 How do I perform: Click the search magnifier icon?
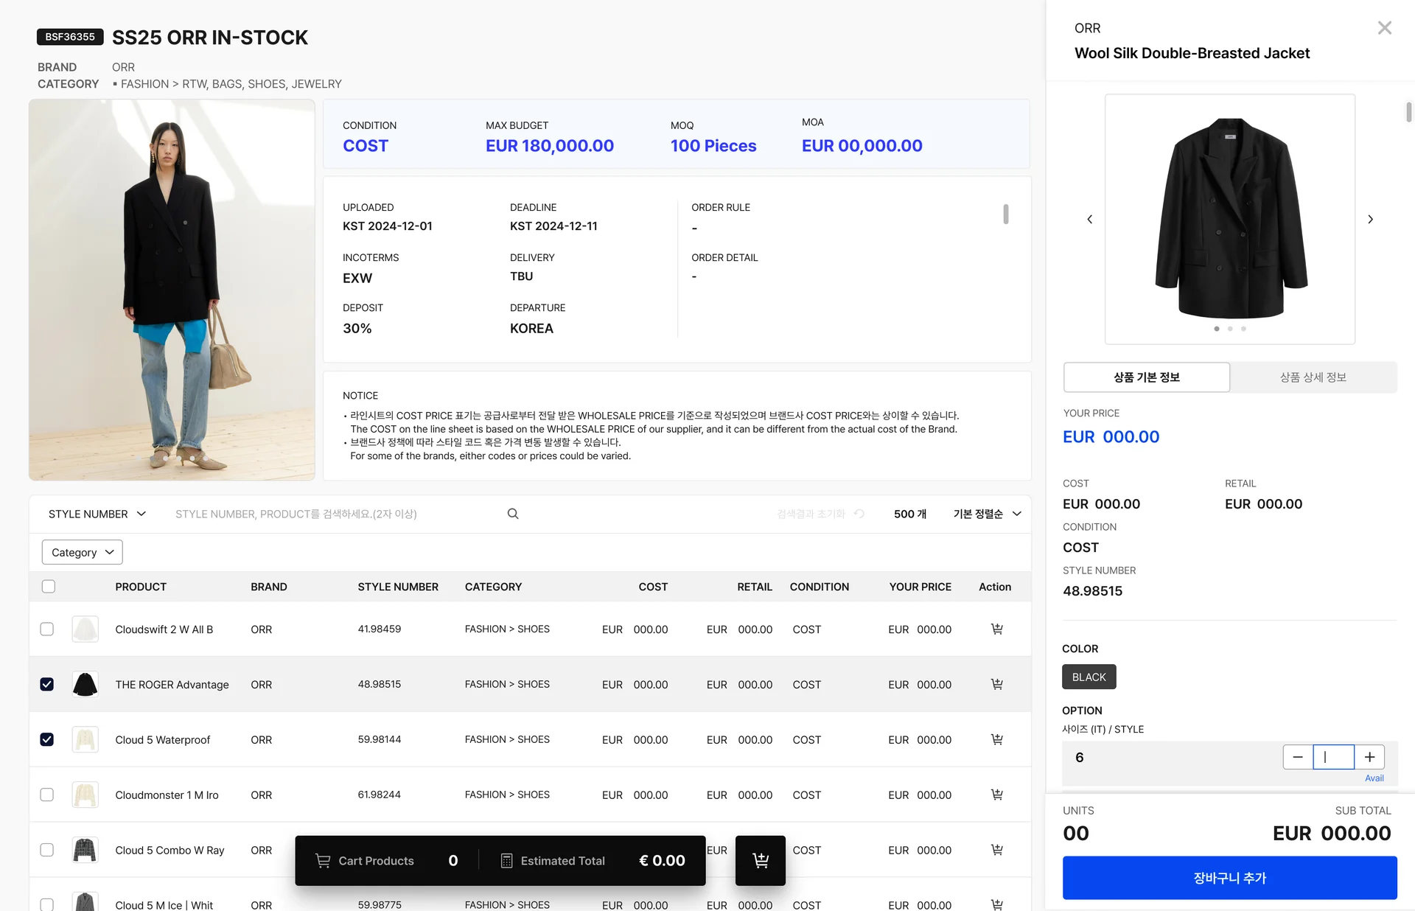513,514
